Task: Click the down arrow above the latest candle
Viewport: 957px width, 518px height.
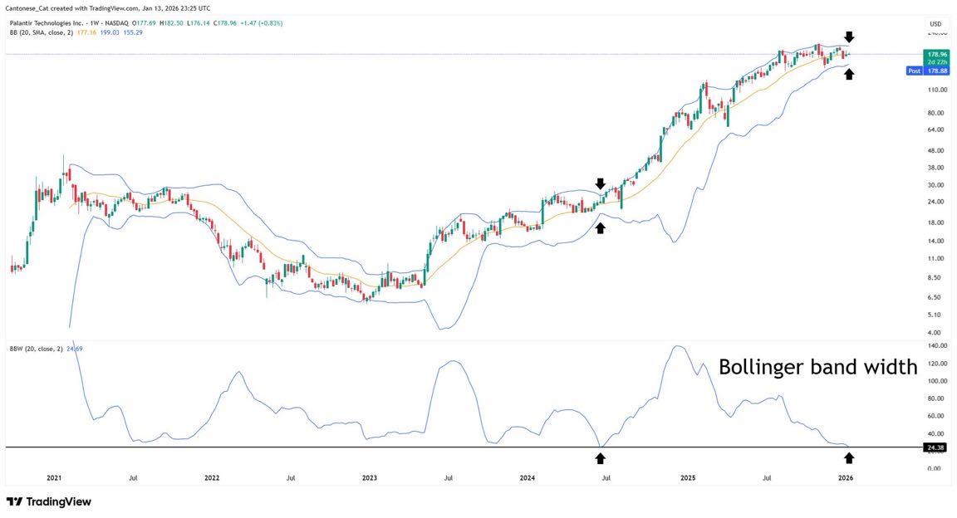Action: point(848,37)
